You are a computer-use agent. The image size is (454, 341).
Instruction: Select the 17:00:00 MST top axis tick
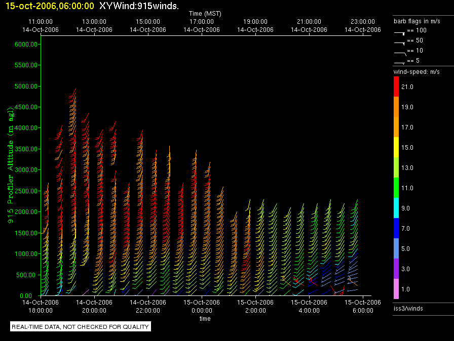point(202,22)
